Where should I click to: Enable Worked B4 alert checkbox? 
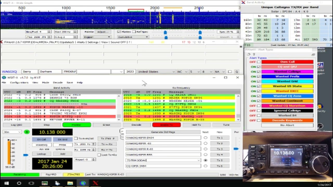(x=259, y=116)
